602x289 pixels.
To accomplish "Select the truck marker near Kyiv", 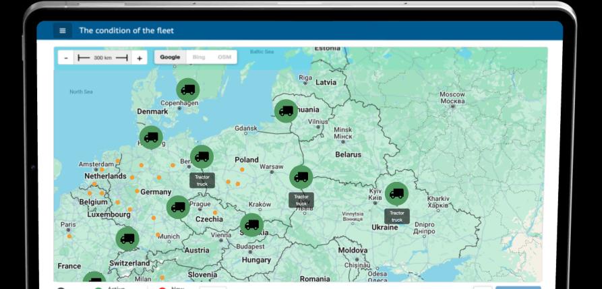I will pyautogui.click(x=396, y=193).
